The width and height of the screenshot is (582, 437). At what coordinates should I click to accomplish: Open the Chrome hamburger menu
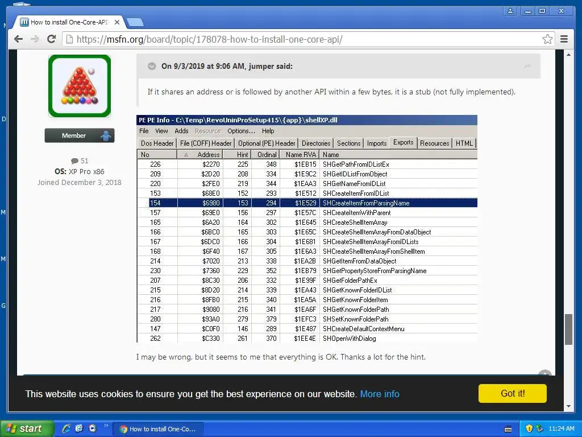(x=564, y=39)
